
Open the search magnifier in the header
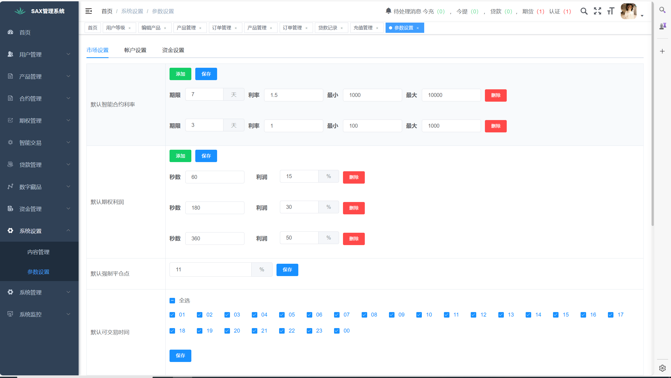pos(584,11)
